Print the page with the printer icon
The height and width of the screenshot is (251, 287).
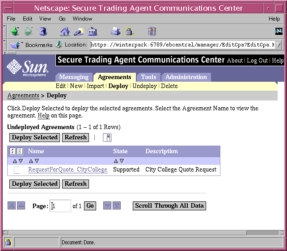pos(115,31)
